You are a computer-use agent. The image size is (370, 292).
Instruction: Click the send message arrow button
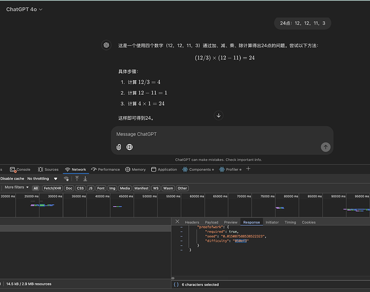[x=325, y=147]
